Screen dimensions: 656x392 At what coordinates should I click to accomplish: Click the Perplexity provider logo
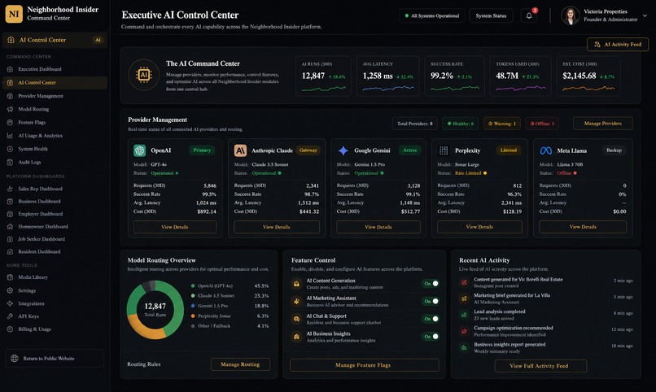tap(444, 150)
